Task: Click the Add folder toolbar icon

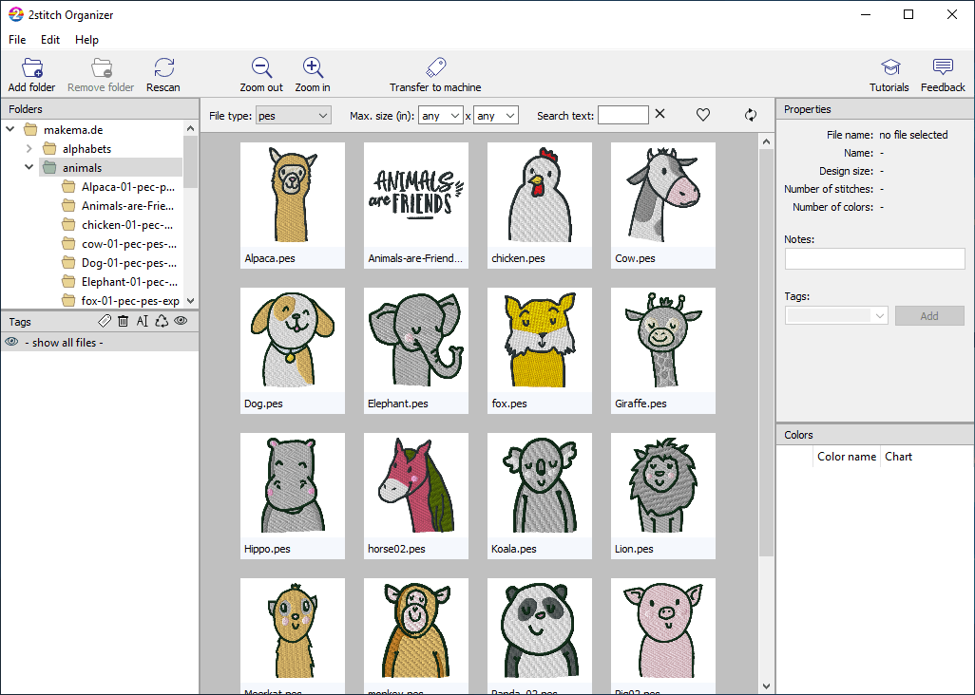Action: (x=31, y=67)
